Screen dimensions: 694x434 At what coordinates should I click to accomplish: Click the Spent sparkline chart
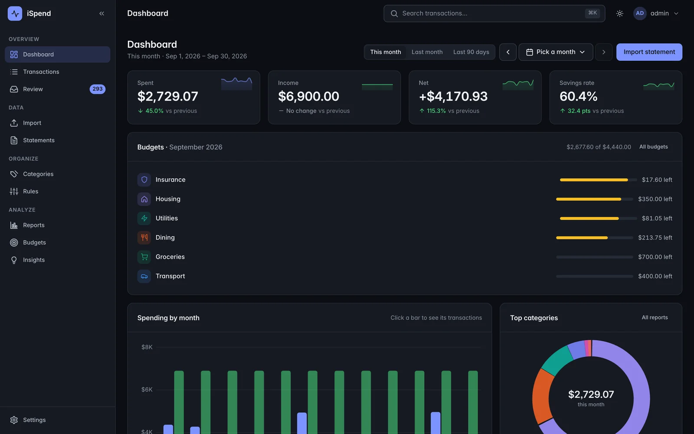[236, 83]
